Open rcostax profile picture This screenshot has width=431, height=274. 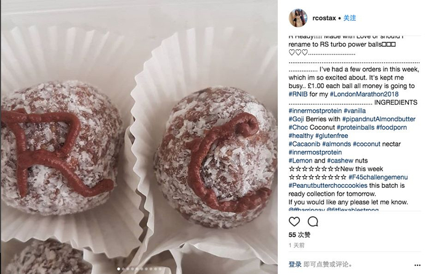tap(298, 18)
